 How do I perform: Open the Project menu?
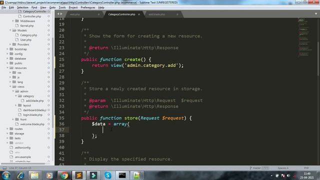click(x=73, y=7)
